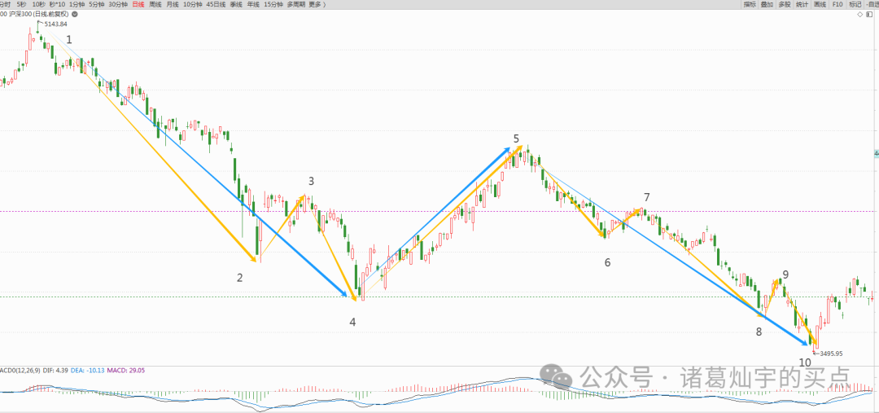Open the 指标 indicators button
This screenshot has height=413, width=879.
click(750, 5)
